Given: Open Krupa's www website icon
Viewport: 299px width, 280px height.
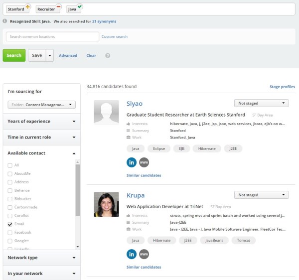Looking at the screenshot, I should pyautogui.click(x=144, y=254).
